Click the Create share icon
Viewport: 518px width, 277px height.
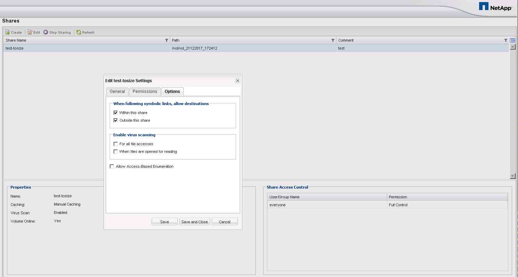pos(8,32)
